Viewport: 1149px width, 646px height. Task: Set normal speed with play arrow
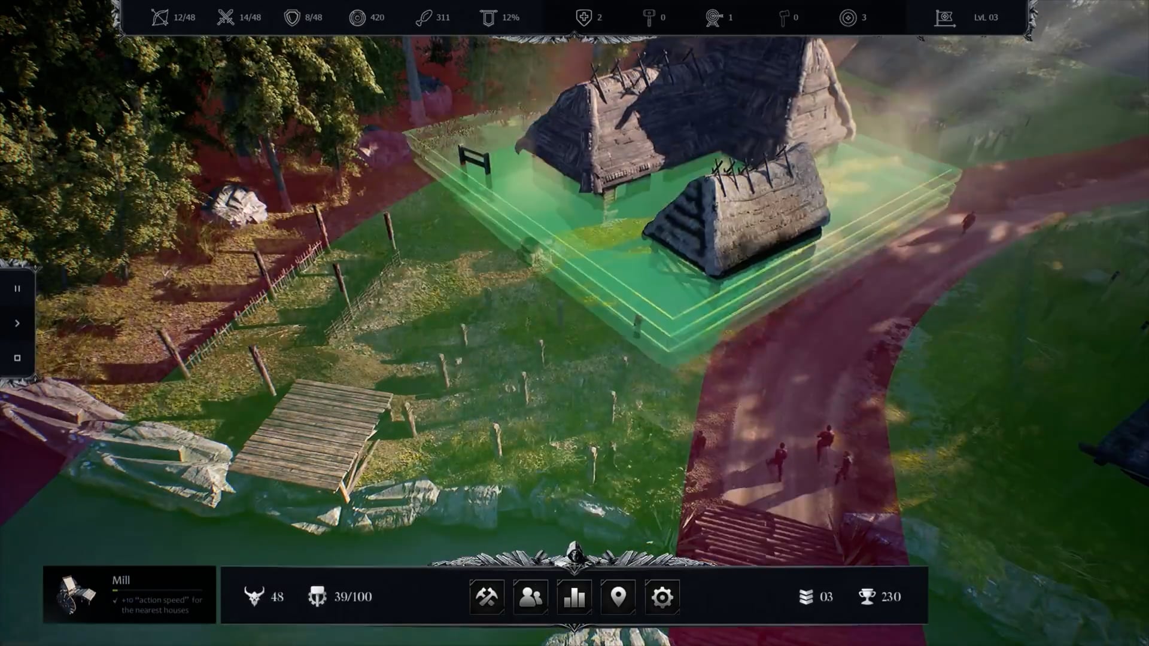(17, 323)
